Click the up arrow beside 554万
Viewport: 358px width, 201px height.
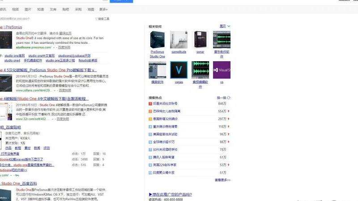coord(229,111)
